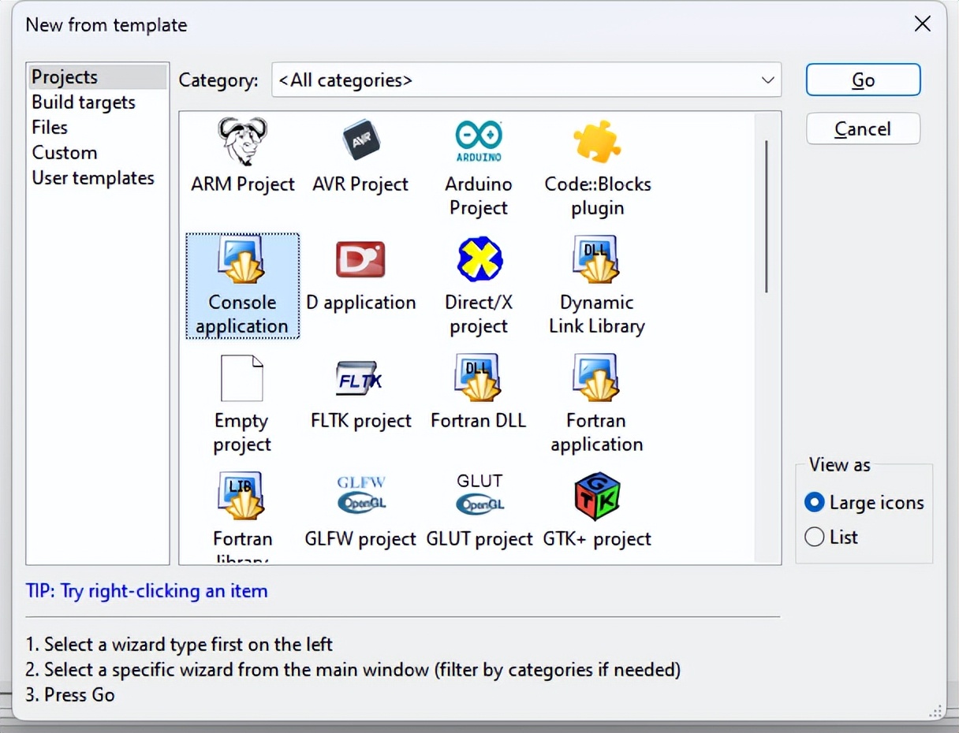Click the '3. Press Go' instruction text
The width and height of the screenshot is (959, 733).
click(x=70, y=695)
